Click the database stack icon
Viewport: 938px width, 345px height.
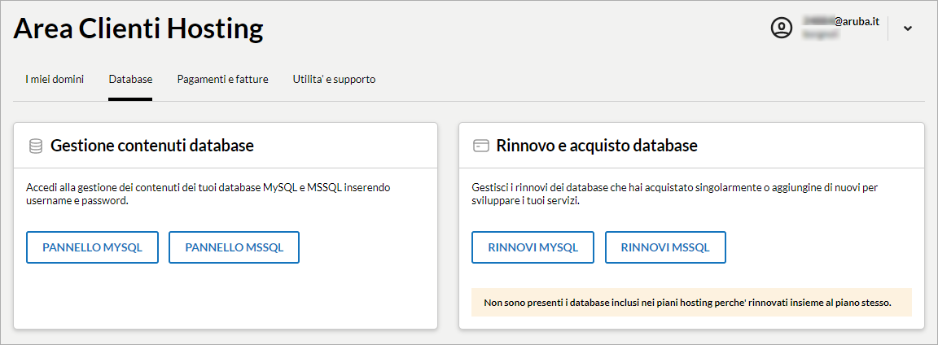click(x=36, y=146)
